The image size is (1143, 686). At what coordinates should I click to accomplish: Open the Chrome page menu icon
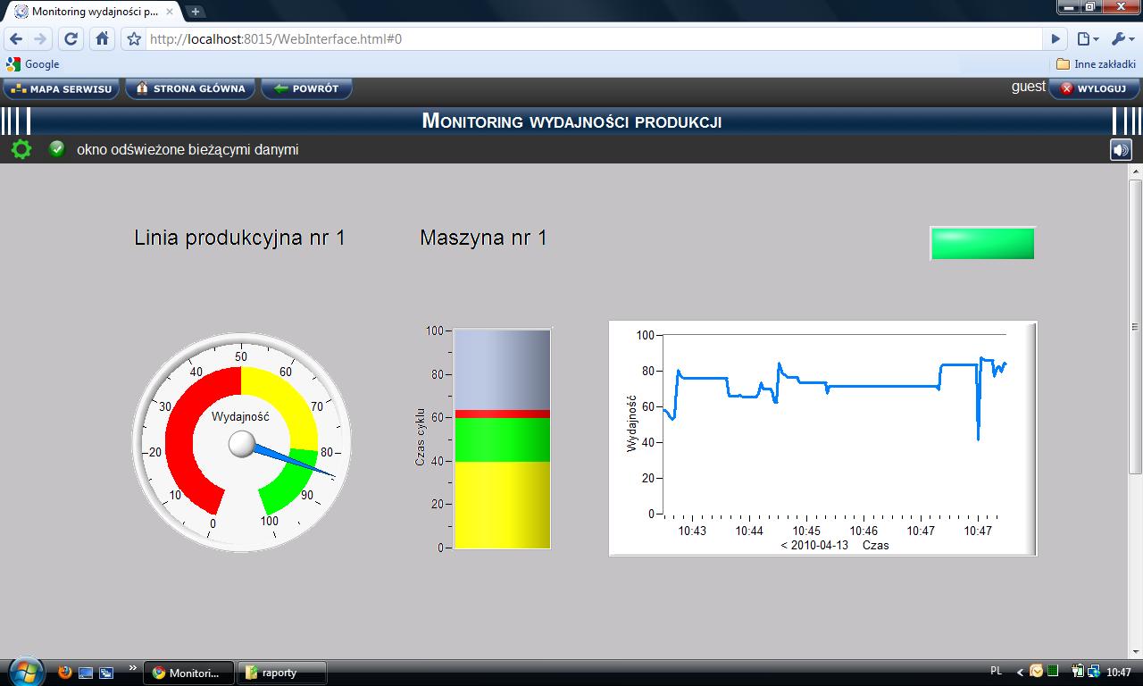[x=1087, y=39]
